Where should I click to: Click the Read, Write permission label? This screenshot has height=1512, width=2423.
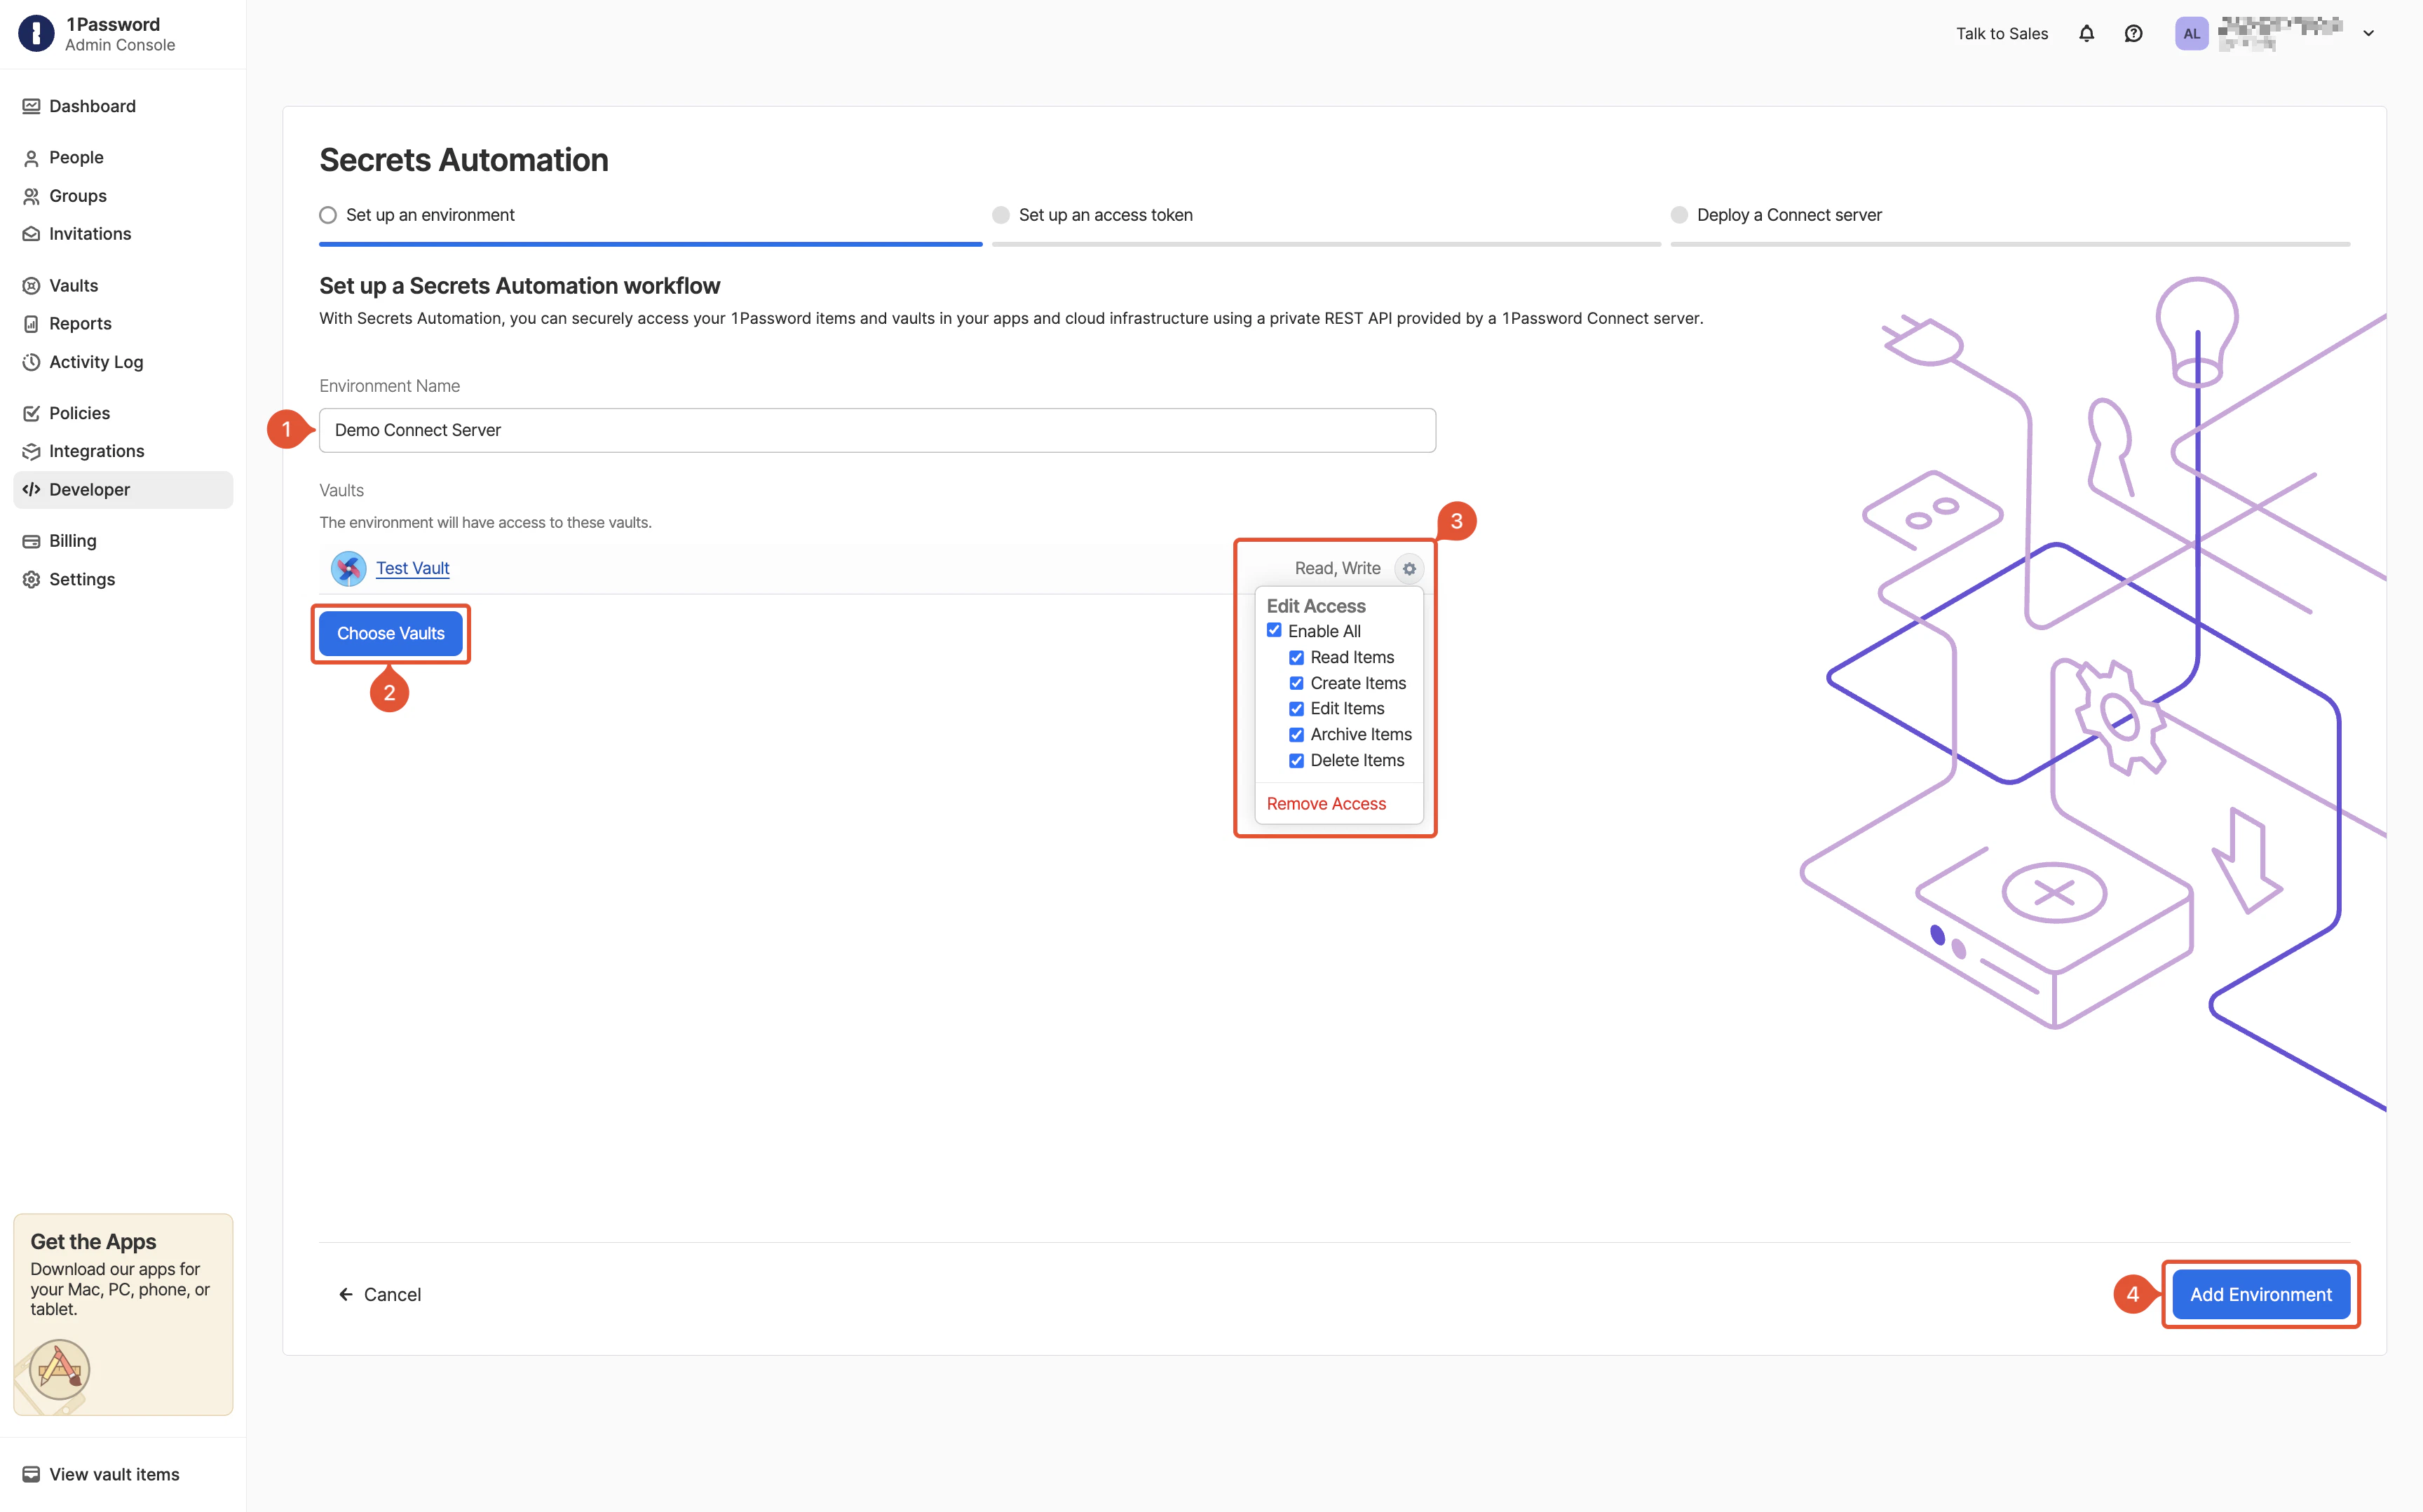coord(1337,568)
